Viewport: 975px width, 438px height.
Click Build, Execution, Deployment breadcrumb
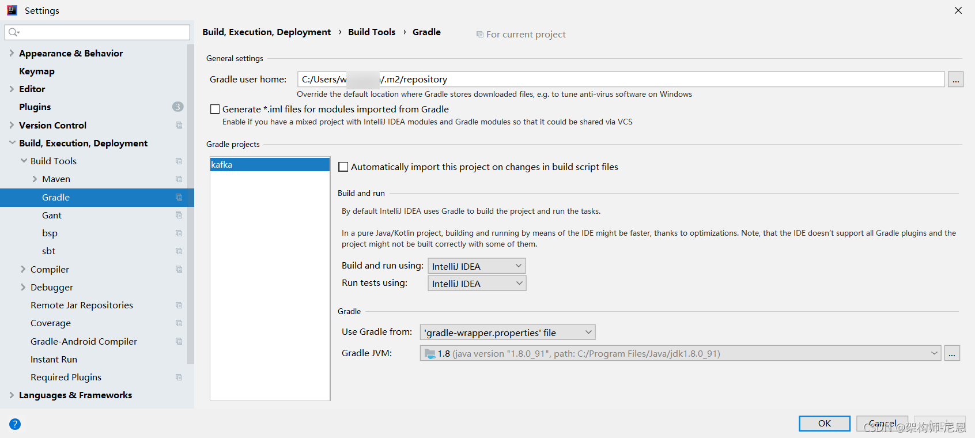pyautogui.click(x=267, y=32)
